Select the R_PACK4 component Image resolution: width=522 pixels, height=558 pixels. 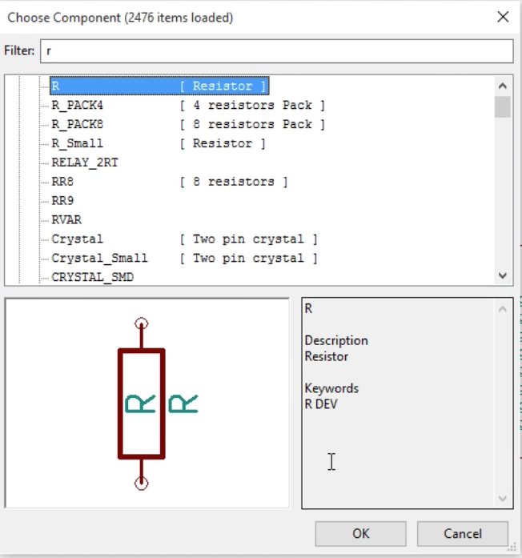pos(188,106)
